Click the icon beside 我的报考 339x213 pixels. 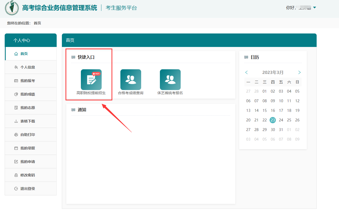pyautogui.click(x=16, y=81)
